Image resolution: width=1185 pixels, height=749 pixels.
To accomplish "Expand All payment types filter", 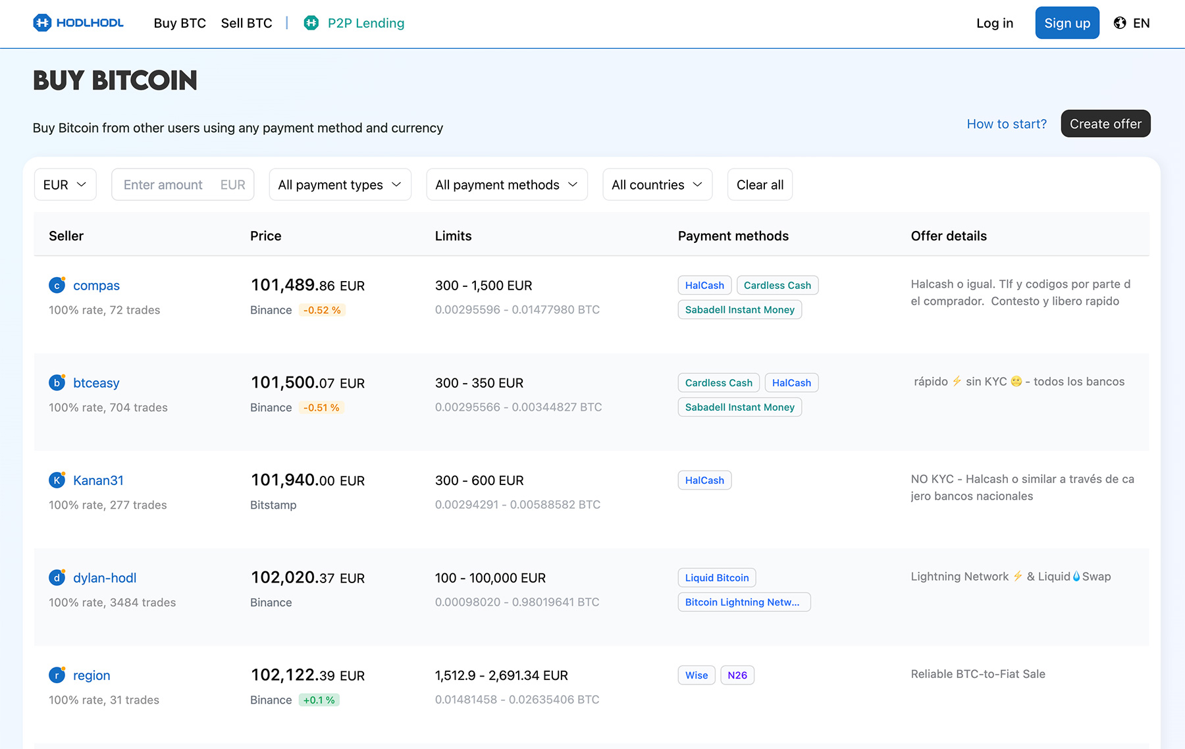I will point(340,185).
